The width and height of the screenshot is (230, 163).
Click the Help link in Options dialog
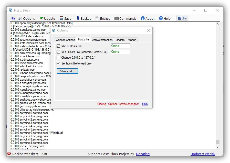point(145,104)
